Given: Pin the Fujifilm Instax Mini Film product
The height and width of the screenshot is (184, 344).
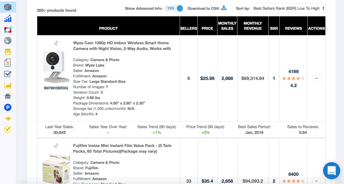Looking at the screenshot, I should pos(56,146).
